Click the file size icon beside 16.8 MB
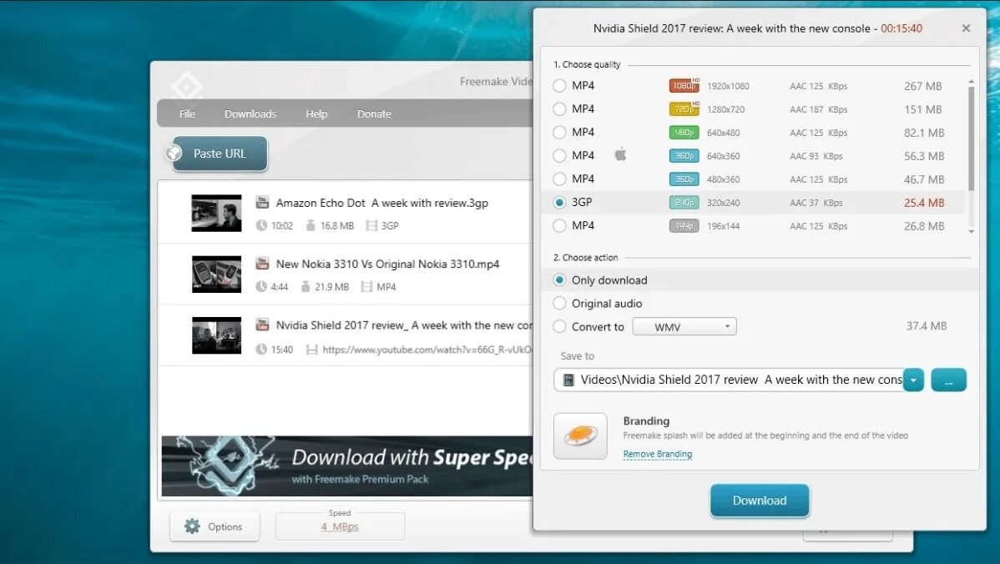 tap(311, 225)
